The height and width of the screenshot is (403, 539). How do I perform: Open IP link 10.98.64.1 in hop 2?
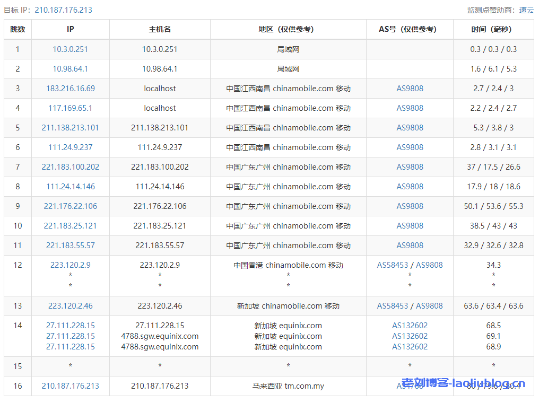point(70,69)
